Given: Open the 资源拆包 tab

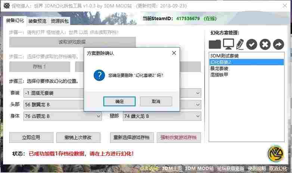Looking at the screenshot, I should pyautogui.click(x=60, y=21).
